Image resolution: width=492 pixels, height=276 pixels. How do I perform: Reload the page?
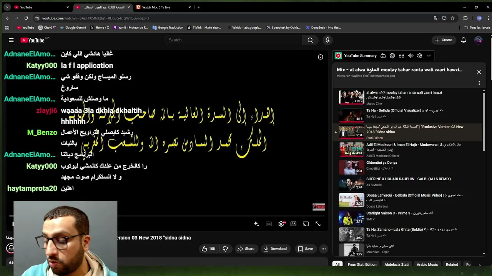click(x=26, y=18)
